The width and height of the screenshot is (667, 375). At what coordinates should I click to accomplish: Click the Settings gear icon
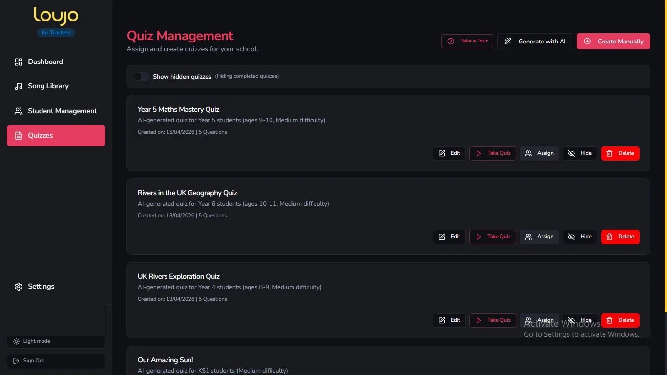click(19, 287)
